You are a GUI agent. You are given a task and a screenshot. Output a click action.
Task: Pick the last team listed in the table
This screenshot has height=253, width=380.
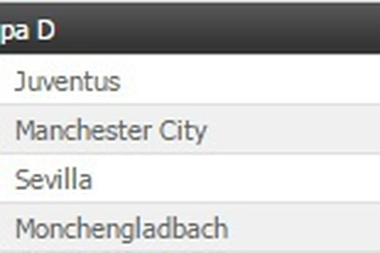point(122,228)
